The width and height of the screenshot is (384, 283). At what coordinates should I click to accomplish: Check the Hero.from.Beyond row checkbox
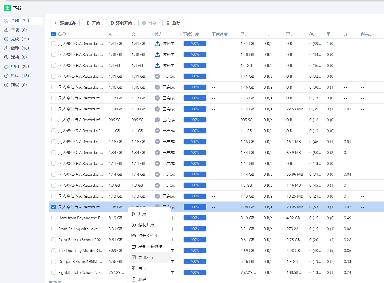pos(54,218)
